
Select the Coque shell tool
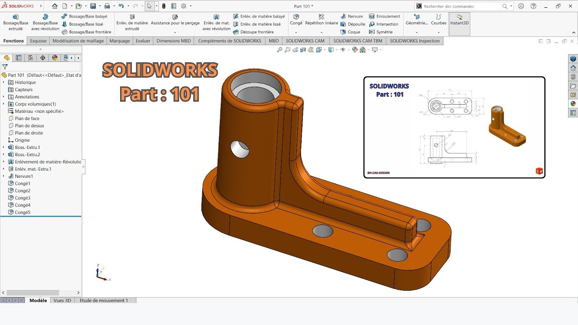350,32
